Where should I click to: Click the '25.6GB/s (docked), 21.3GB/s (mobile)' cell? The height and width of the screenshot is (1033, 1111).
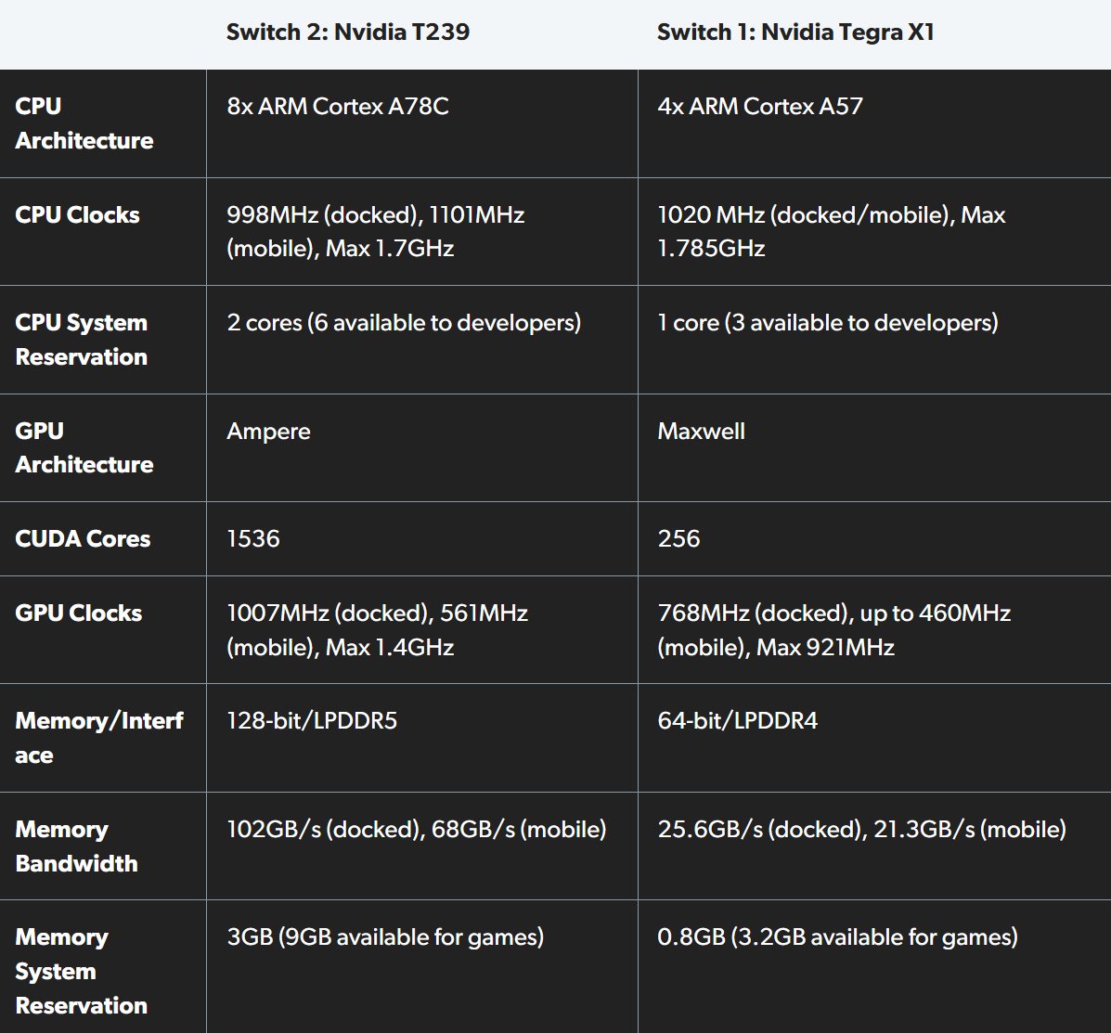pyautogui.click(x=861, y=829)
